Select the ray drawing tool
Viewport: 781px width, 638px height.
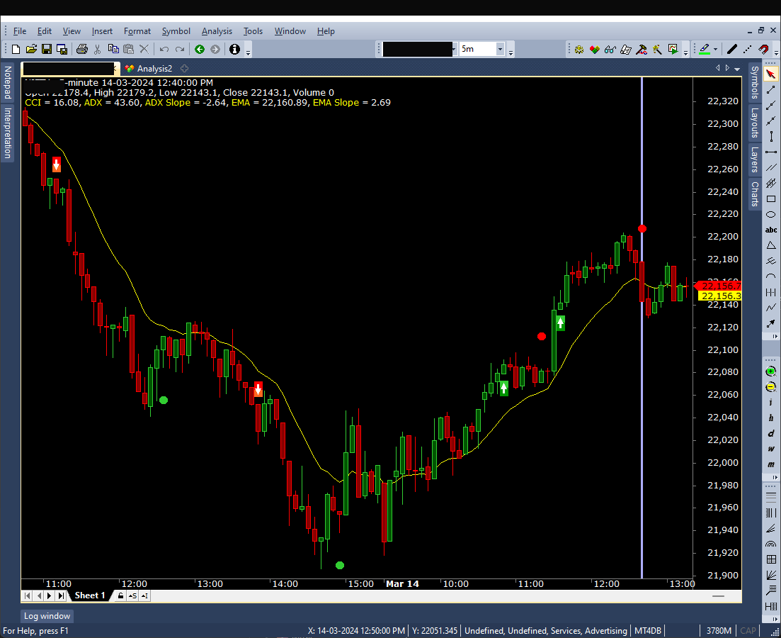[770, 105]
